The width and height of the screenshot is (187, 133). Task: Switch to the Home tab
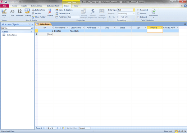click(x=14, y=6)
